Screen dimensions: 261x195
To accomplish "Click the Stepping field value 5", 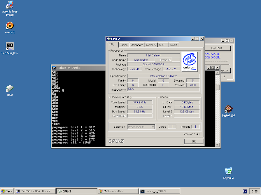I will click(193, 81).
